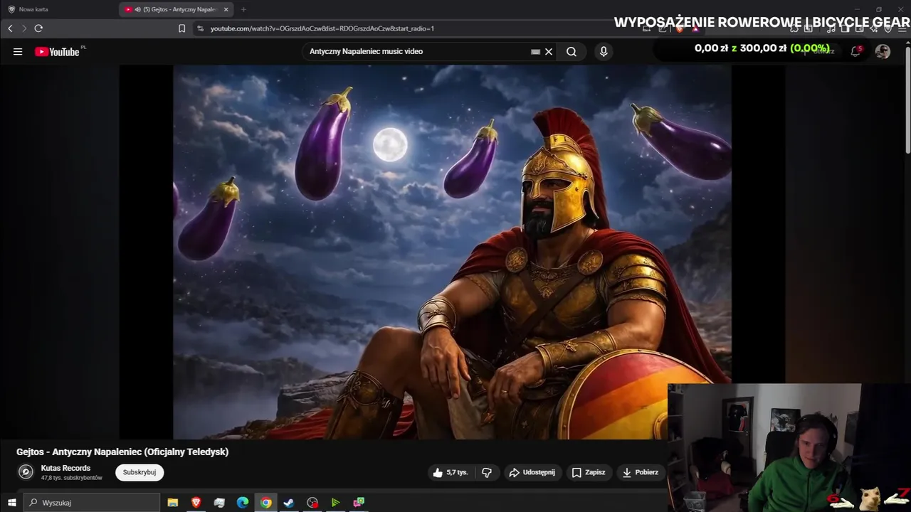Like the video (5,7 tys.)
Image resolution: width=911 pixels, height=512 pixels.
coord(450,472)
